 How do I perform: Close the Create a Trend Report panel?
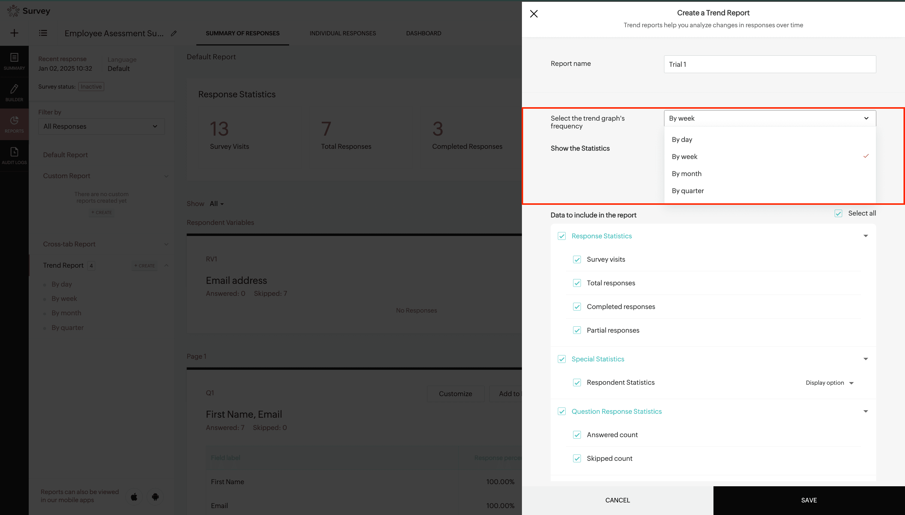[x=534, y=14]
